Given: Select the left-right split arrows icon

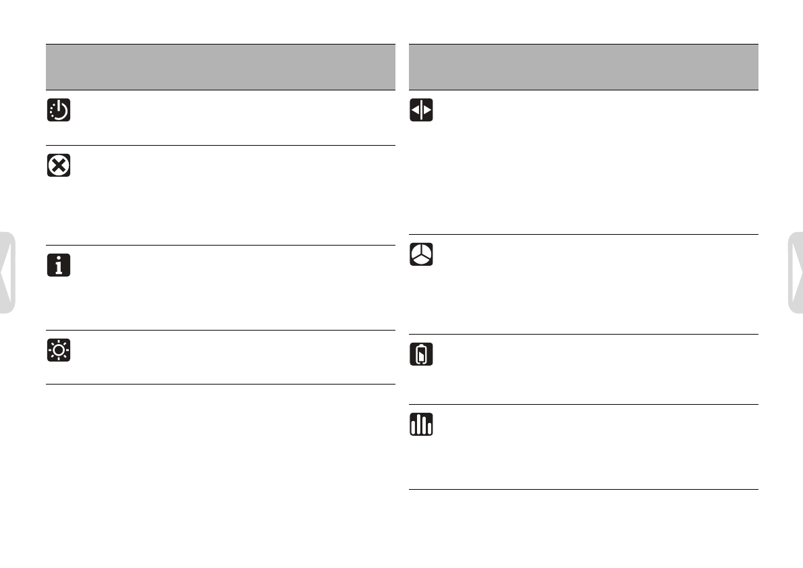Looking at the screenshot, I should tap(422, 110).
